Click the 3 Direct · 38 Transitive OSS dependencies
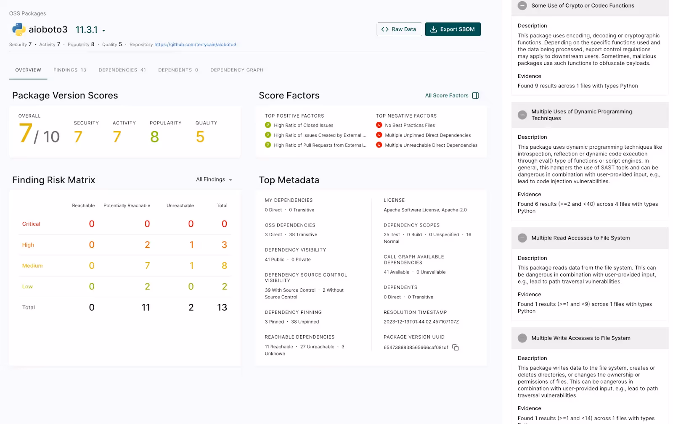Screen dimensions: 673x424 tap(291, 235)
